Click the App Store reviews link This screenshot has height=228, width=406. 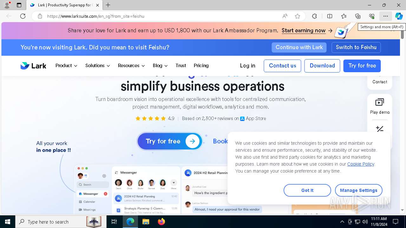pyautogui.click(x=253, y=118)
